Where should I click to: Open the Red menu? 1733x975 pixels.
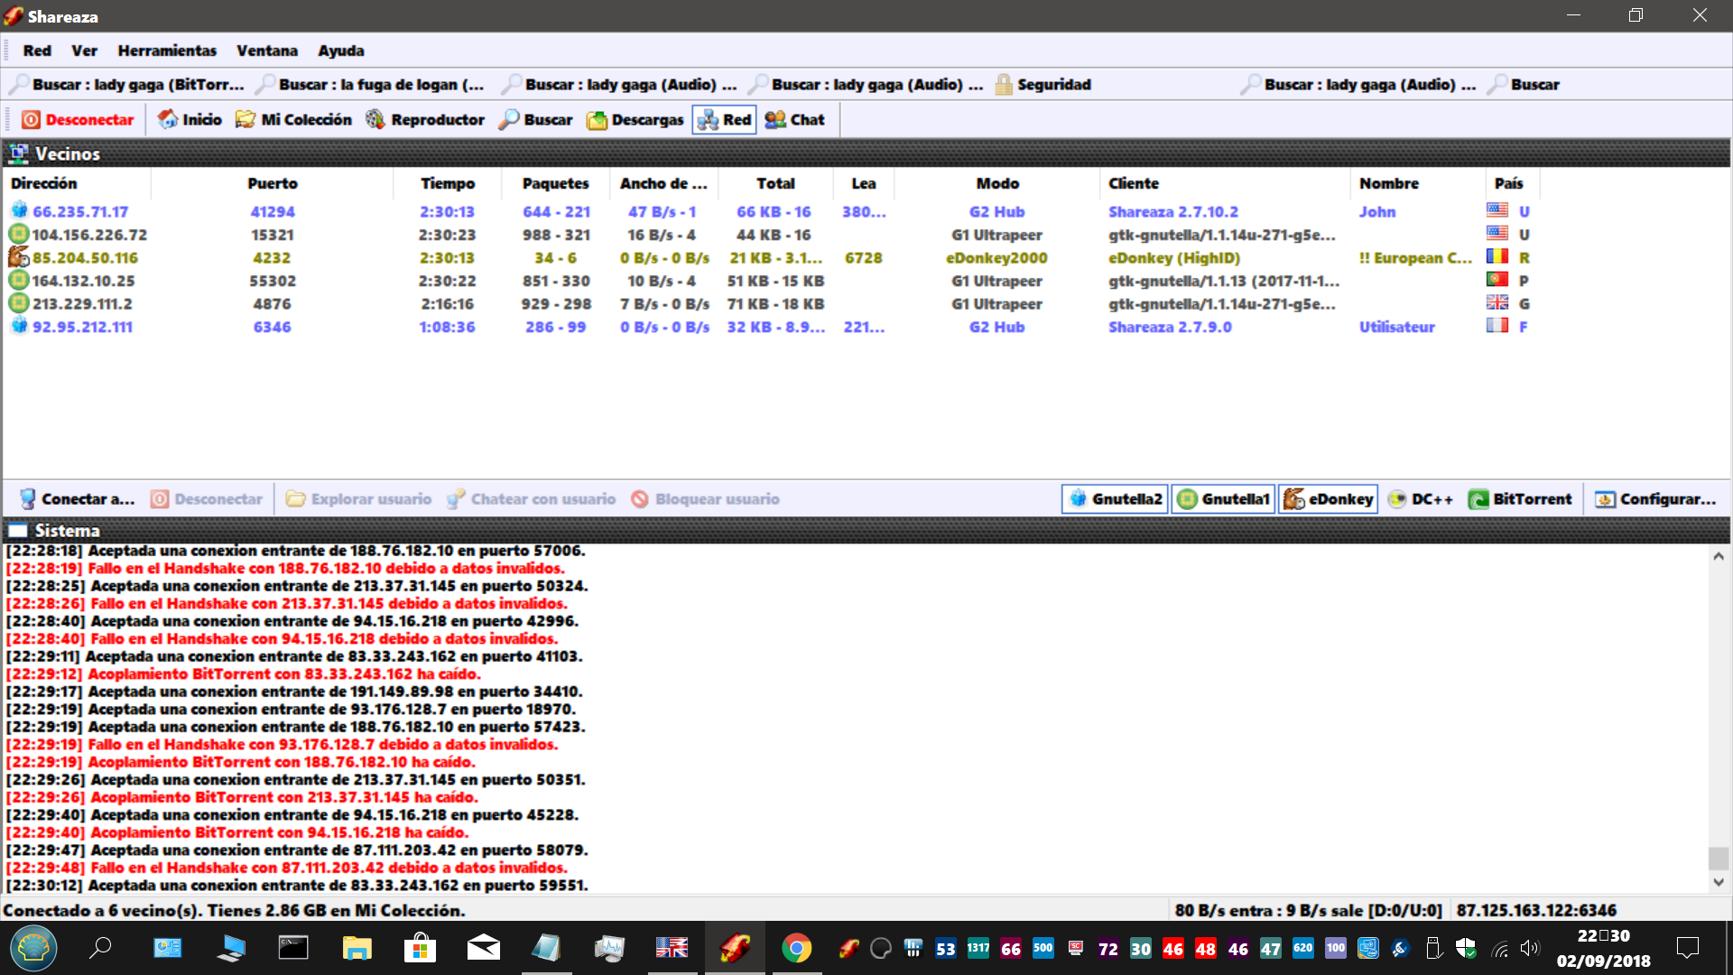(37, 51)
